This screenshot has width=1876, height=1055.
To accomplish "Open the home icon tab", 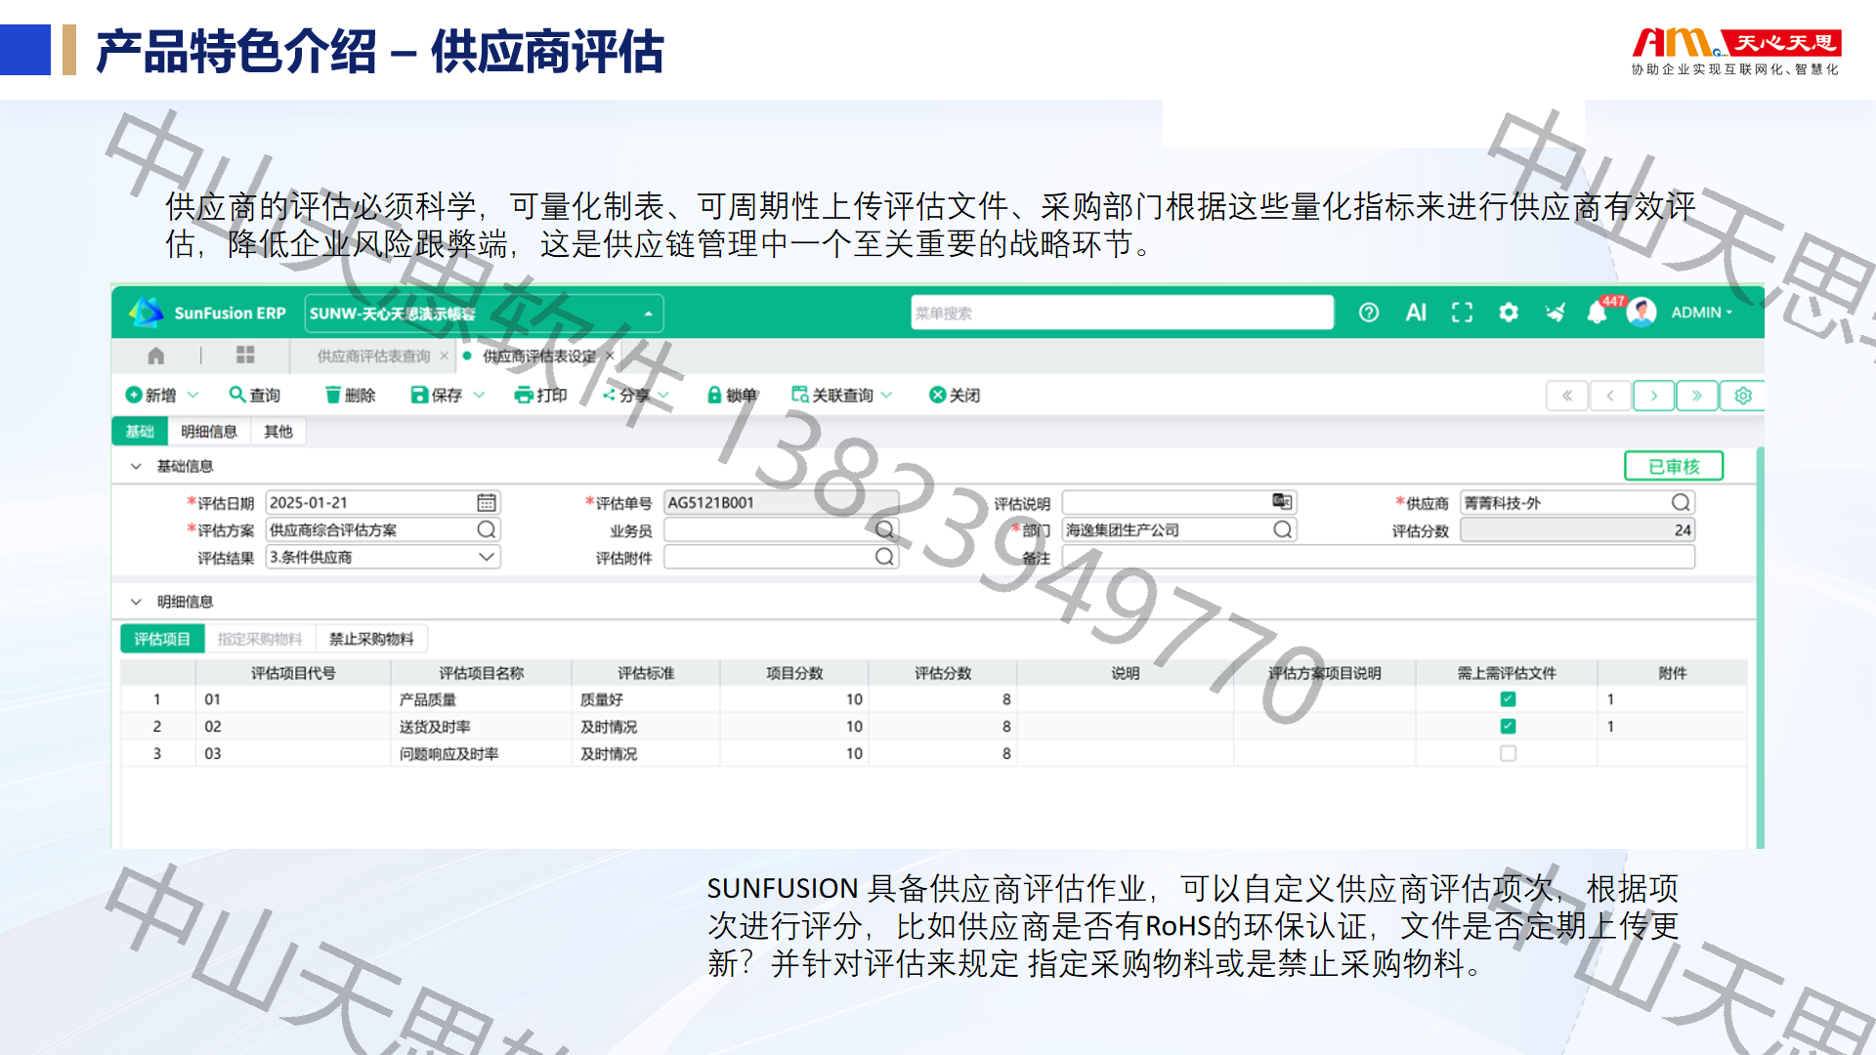I will [155, 356].
